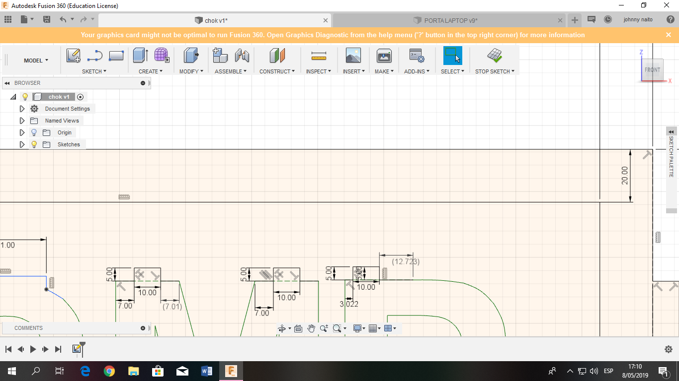Open the johnny naito account menu

point(638,20)
